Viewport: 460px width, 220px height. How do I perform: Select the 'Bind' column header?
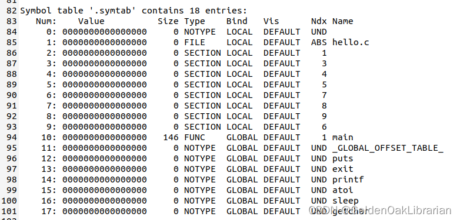(x=236, y=21)
